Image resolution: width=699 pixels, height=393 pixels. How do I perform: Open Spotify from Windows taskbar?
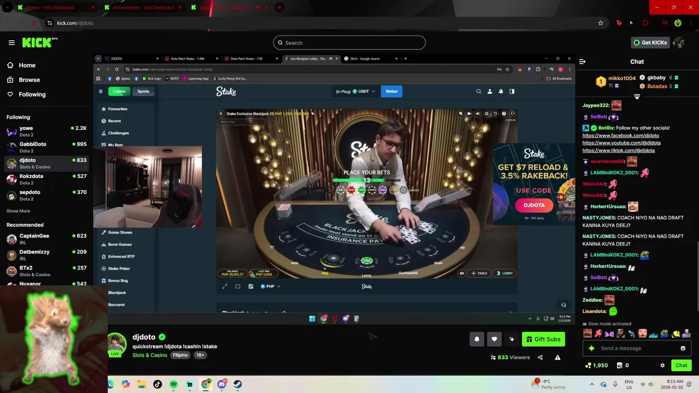tap(174, 384)
